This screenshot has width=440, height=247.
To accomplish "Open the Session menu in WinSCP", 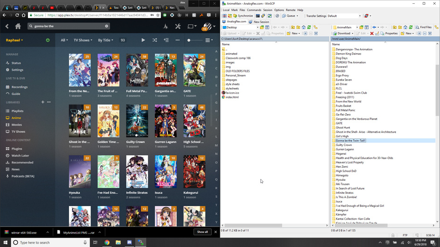I will (267, 10).
